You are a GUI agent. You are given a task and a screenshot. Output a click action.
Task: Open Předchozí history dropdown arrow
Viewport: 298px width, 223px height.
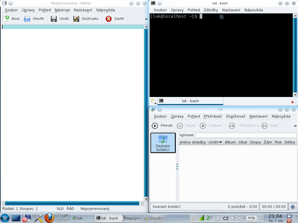click(258, 126)
